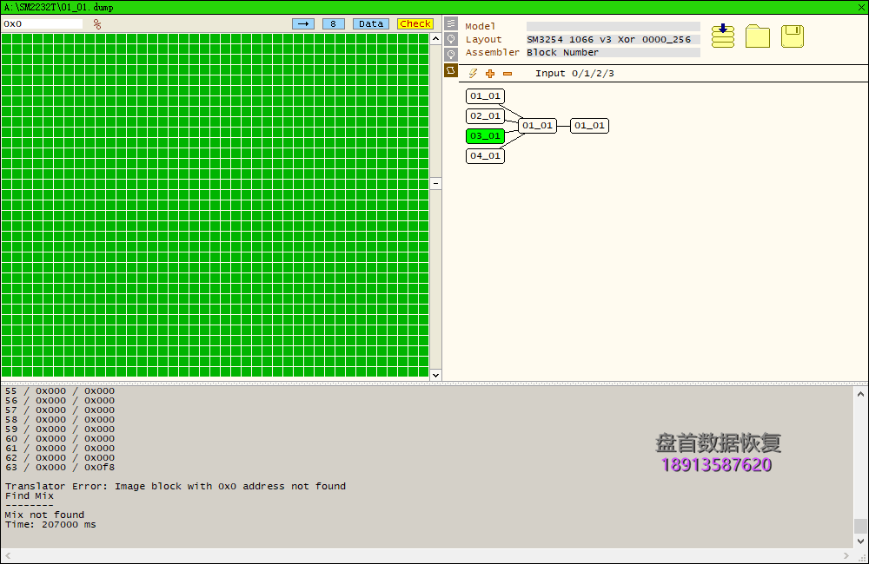Select the brown highlighted sidebar icon
The height and width of the screenshot is (564, 869).
click(x=451, y=70)
